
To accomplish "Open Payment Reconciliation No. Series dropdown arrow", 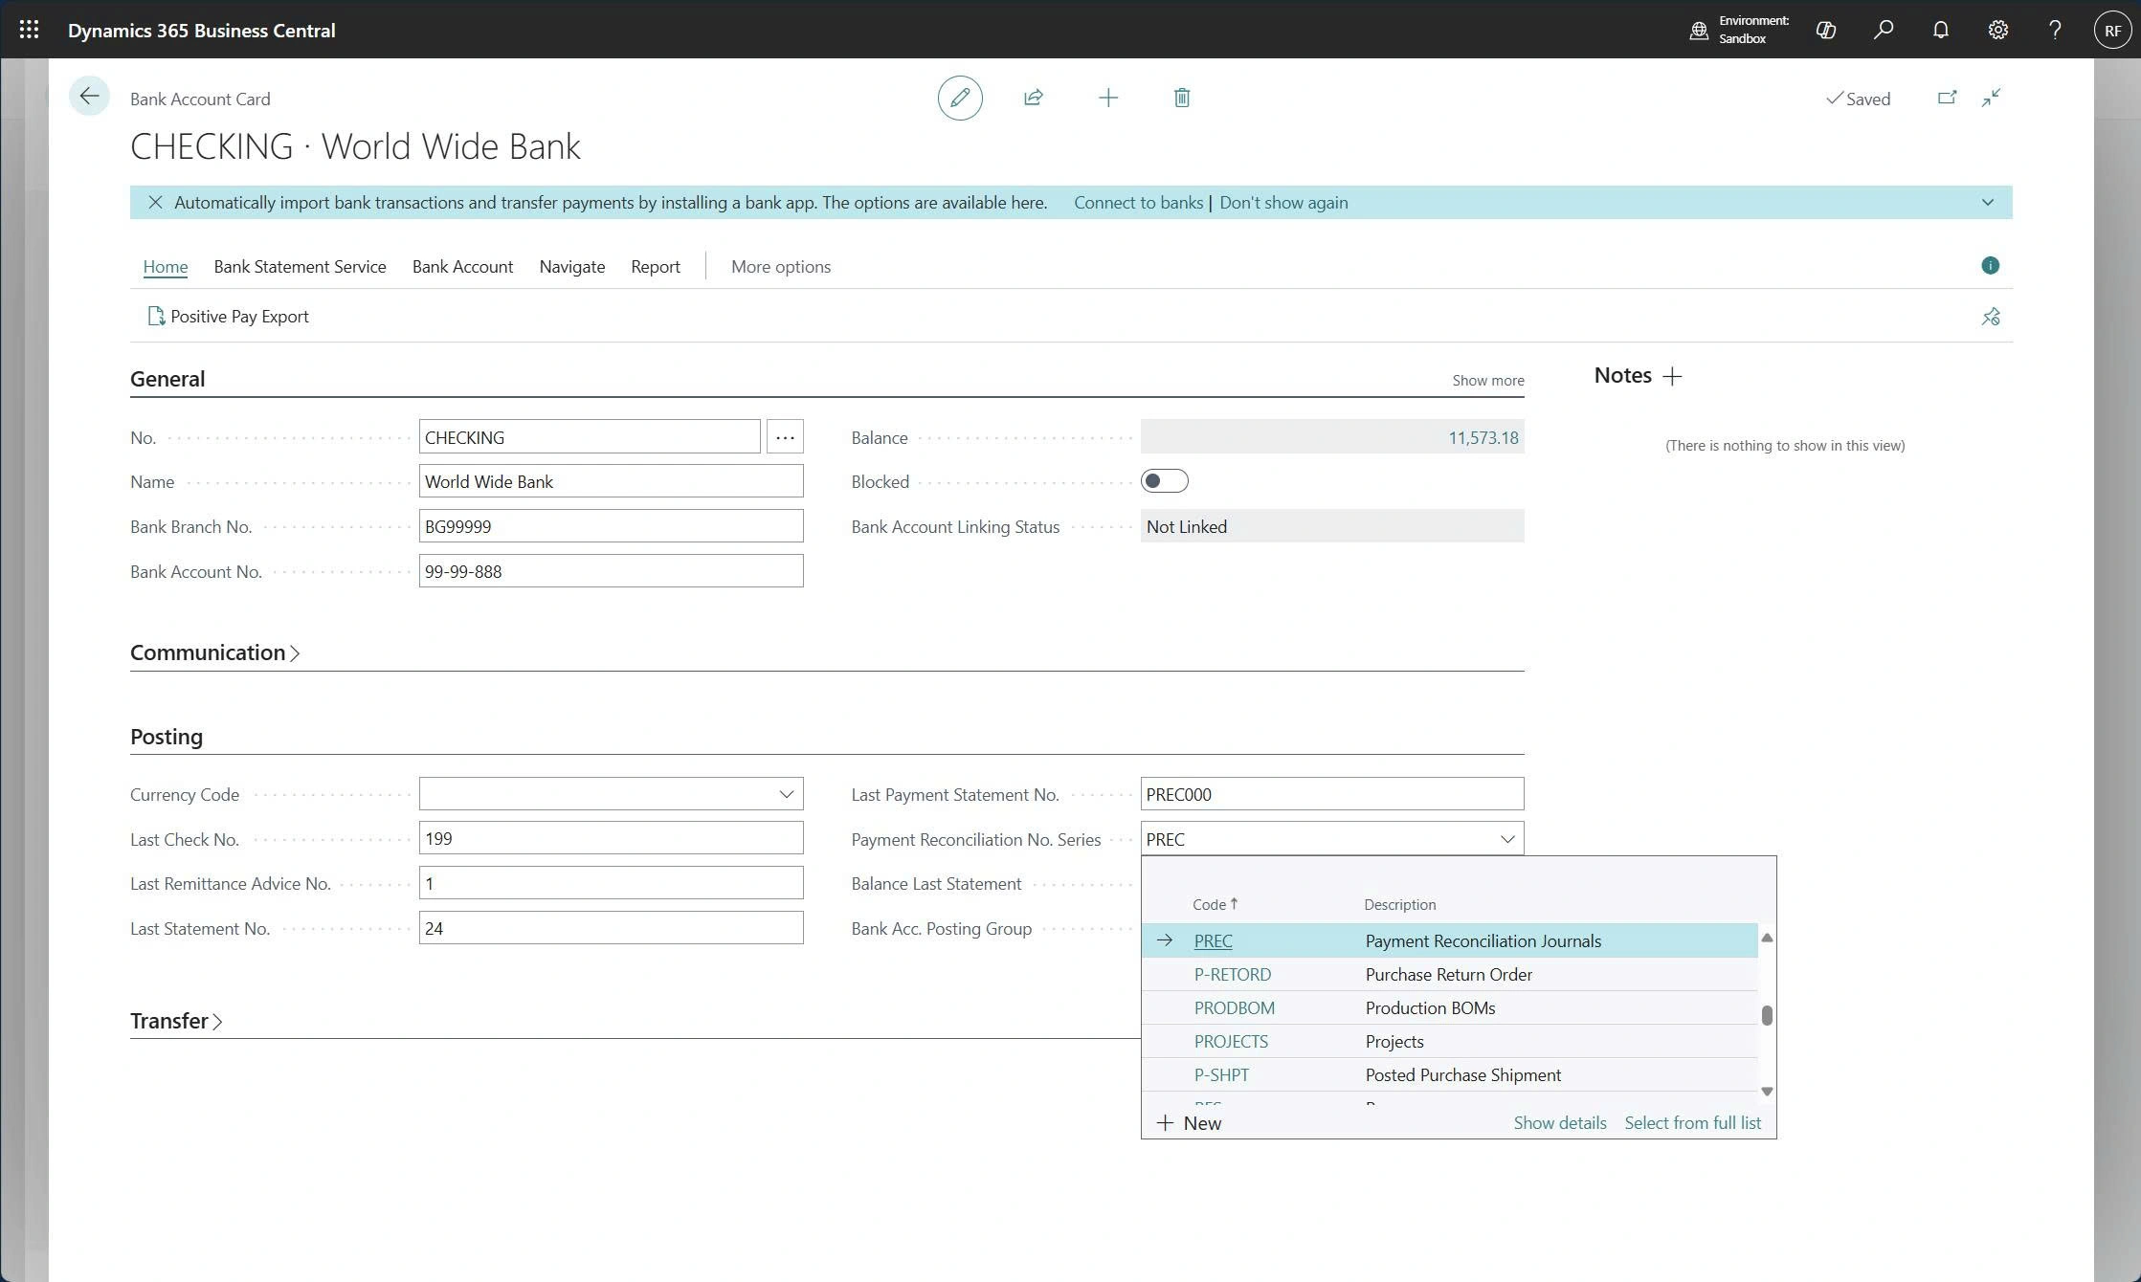I will coord(1507,839).
